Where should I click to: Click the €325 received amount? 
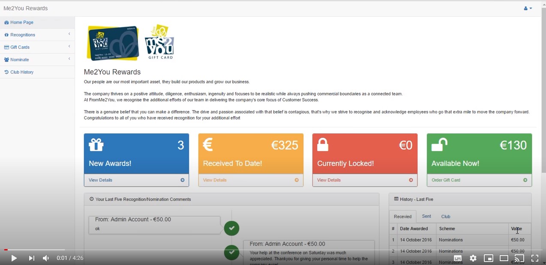(285, 145)
